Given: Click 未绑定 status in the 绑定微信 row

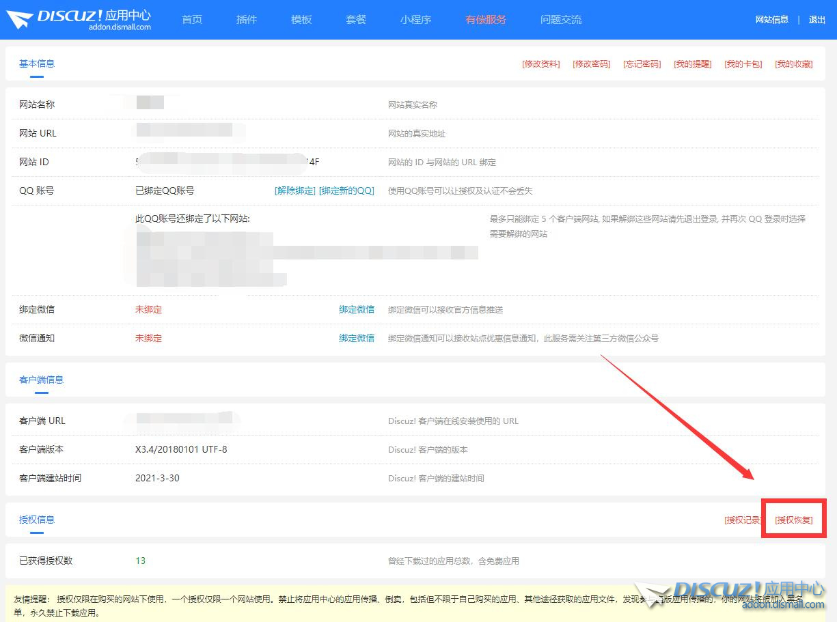Looking at the screenshot, I should [x=148, y=309].
